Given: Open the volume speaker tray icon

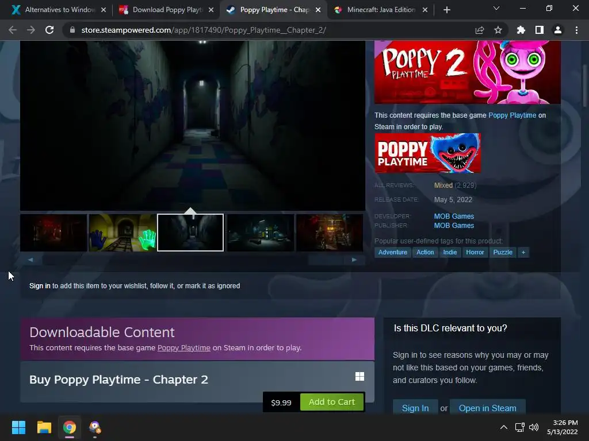Looking at the screenshot, I should (534, 427).
